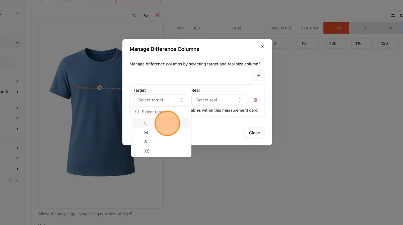403x225 pixels.
Task: Toggle the switch at the sidebar bottom
Action: (x=9, y=180)
